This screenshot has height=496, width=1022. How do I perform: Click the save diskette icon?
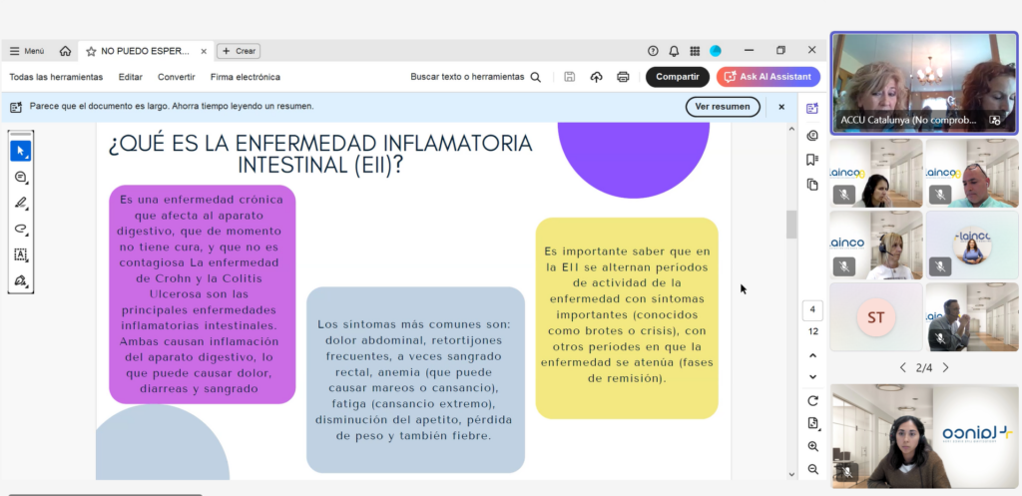pyautogui.click(x=570, y=77)
